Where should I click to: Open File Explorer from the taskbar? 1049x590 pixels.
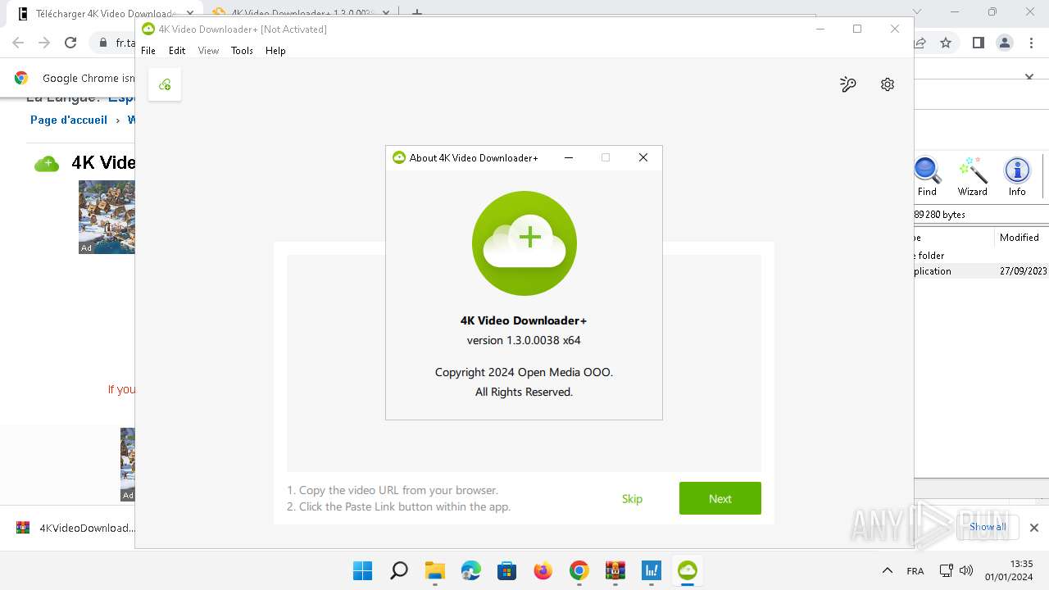(434, 570)
